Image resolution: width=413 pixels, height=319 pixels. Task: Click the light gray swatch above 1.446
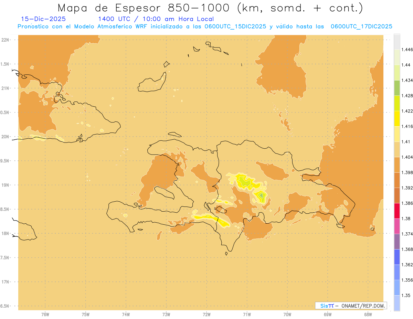tap(397, 42)
